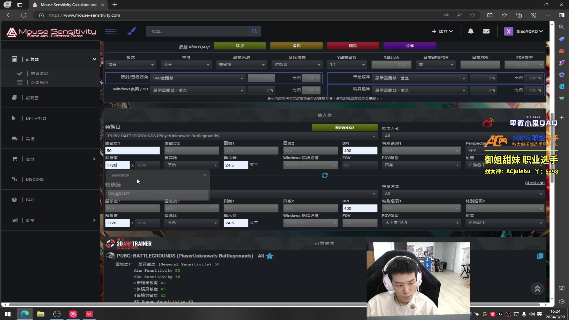The image size is (569, 320).
Task: Open the source FOV類型 因數 dropdown
Action: (x=421, y=165)
